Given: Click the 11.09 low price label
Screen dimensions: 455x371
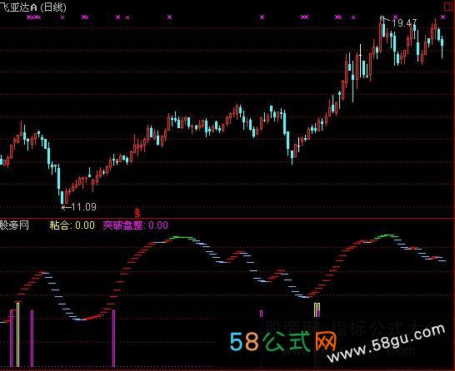Looking at the screenshot, I should (83, 207).
